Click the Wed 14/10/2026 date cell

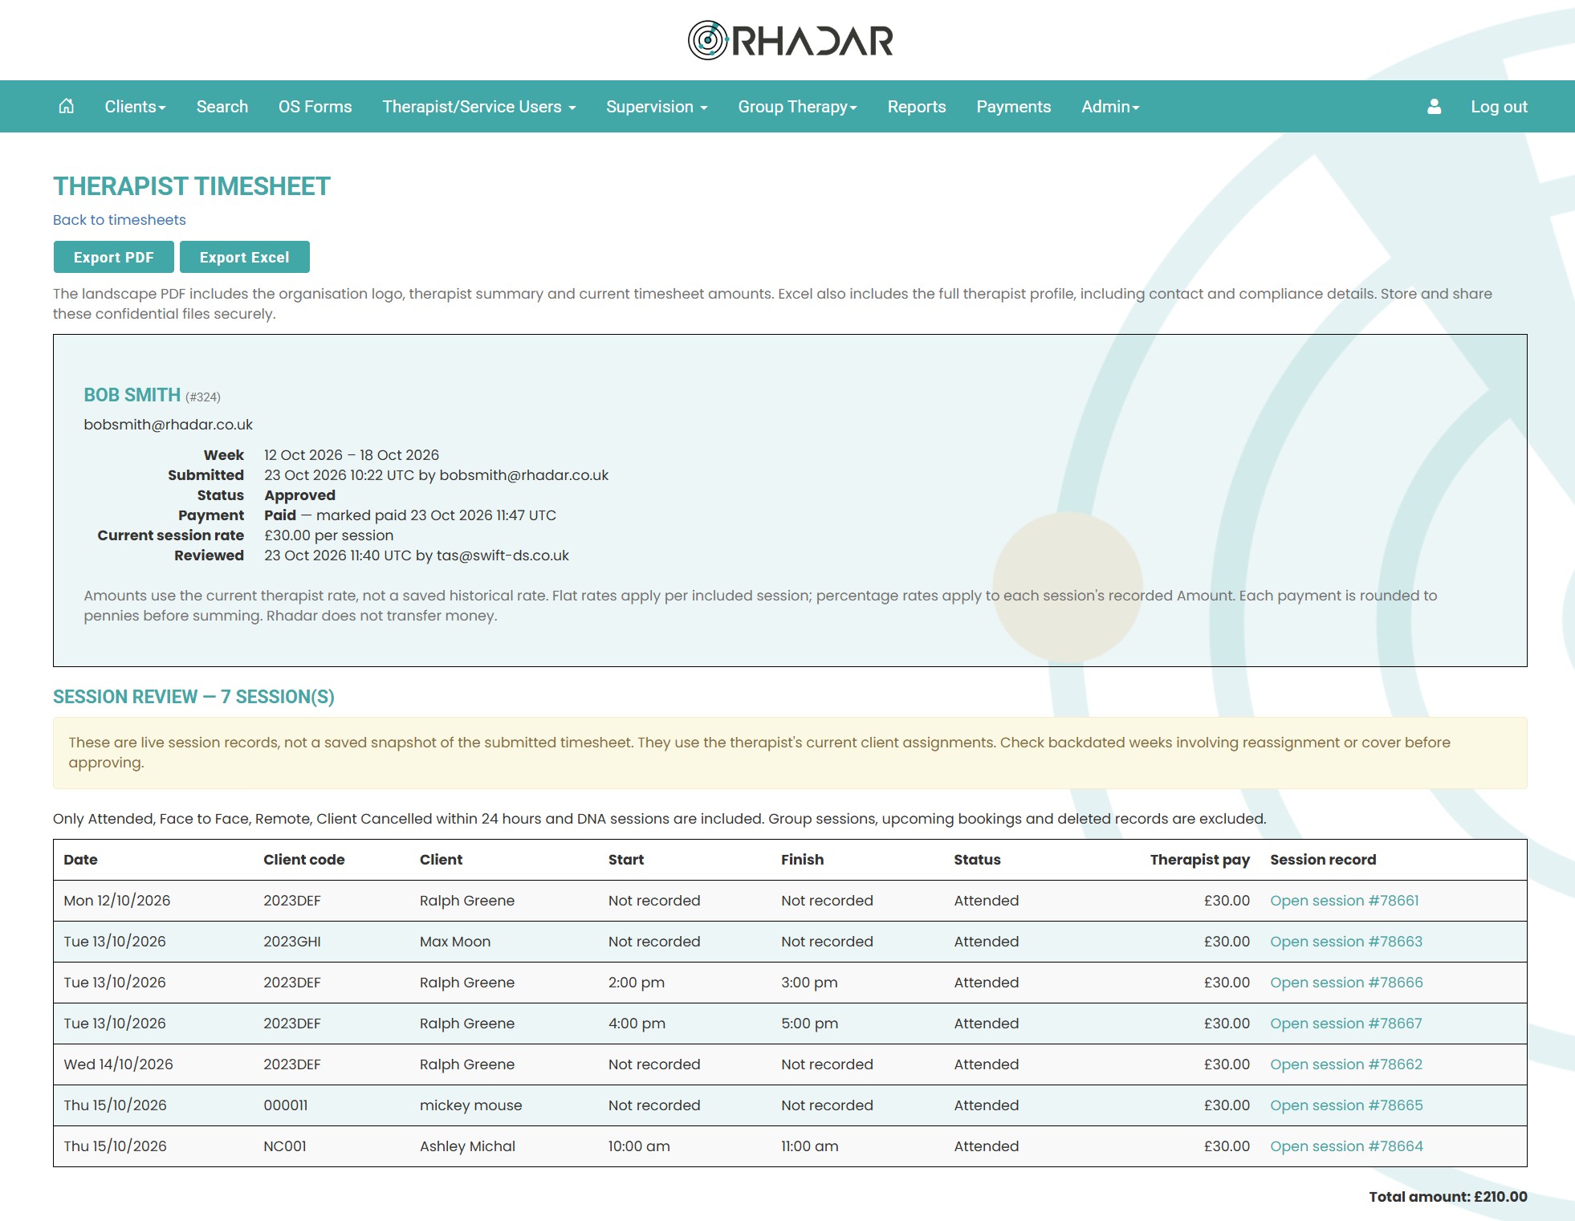point(118,1064)
